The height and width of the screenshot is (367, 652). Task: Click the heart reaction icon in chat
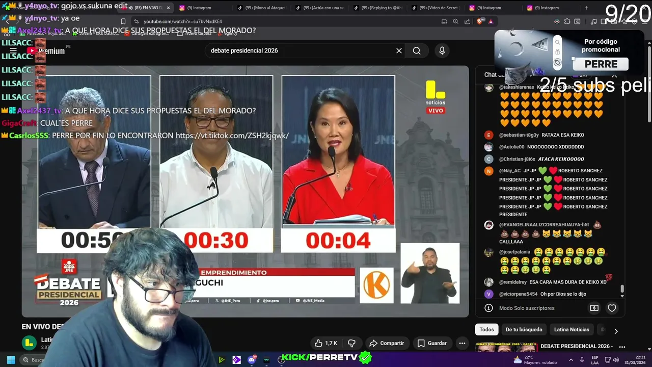pyautogui.click(x=612, y=308)
